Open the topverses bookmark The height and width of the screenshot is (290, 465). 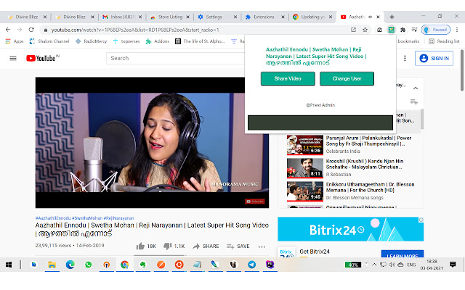click(x=126, y=41)
